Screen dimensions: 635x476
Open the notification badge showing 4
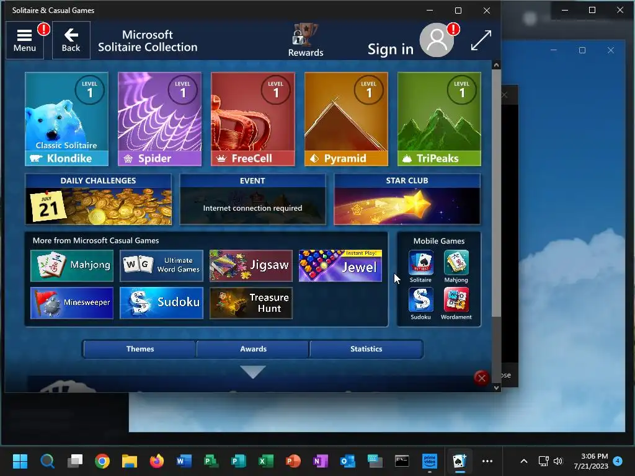[618, 461]
